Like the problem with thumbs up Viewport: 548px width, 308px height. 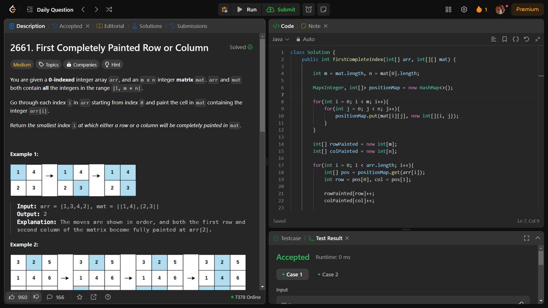tap(18, 297)
